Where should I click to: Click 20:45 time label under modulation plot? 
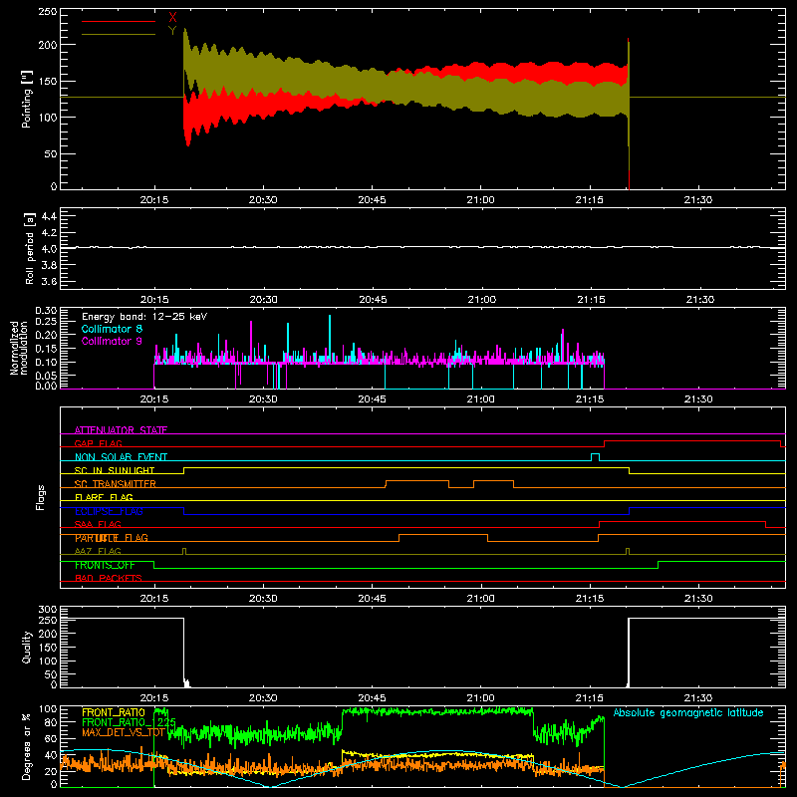[372, 399]
